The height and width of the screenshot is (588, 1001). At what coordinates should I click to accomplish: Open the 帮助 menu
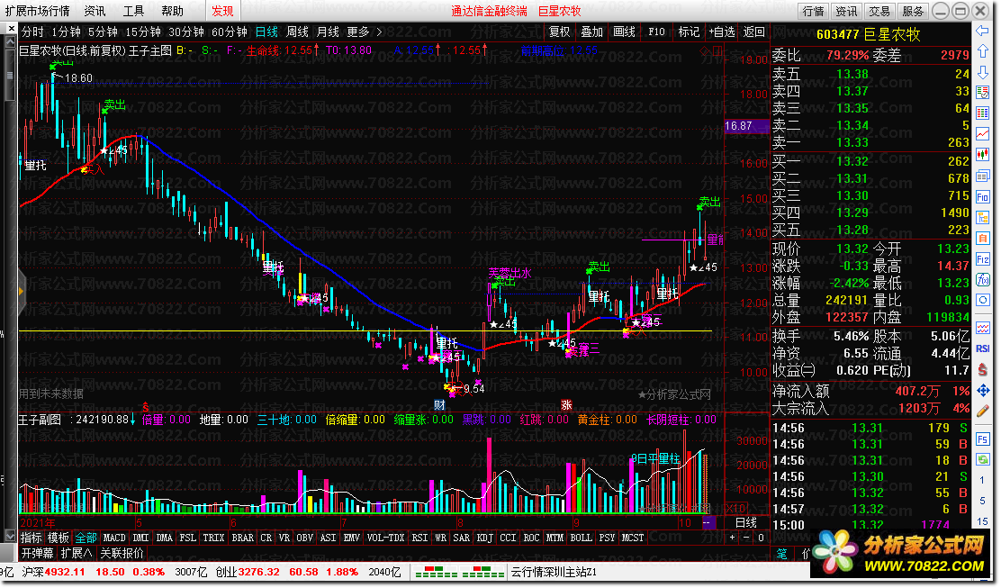pos(172,11)
